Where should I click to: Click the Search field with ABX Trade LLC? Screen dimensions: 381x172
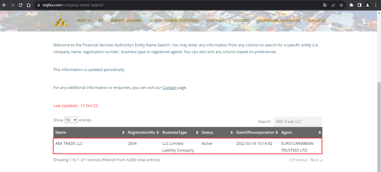tap(297, 121)
